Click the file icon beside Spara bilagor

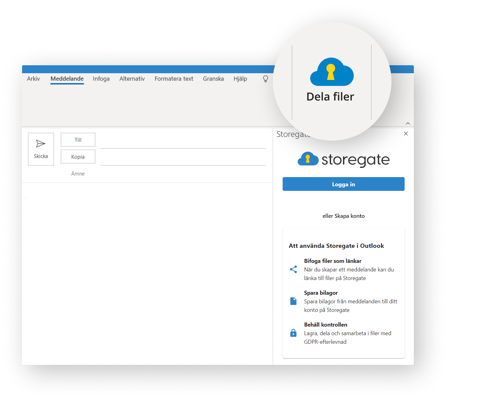point(293,301)
